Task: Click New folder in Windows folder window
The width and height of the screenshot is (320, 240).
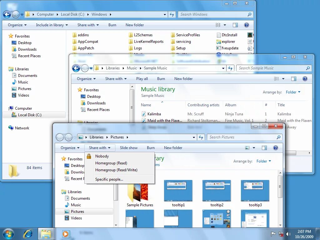Action: pos(135,25)
